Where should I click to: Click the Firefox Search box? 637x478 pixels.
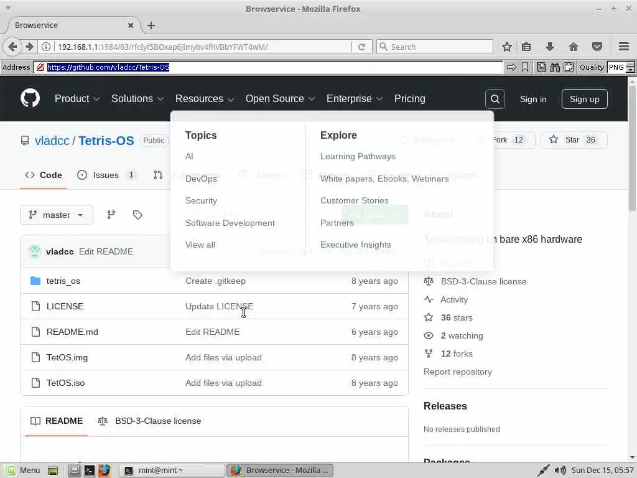435,47
